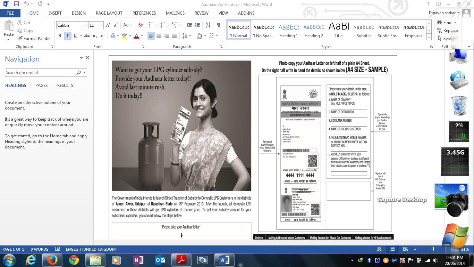This screenshot has width=474, height=267.
Task: Save the document with the floppy icon
Action: 16,4
